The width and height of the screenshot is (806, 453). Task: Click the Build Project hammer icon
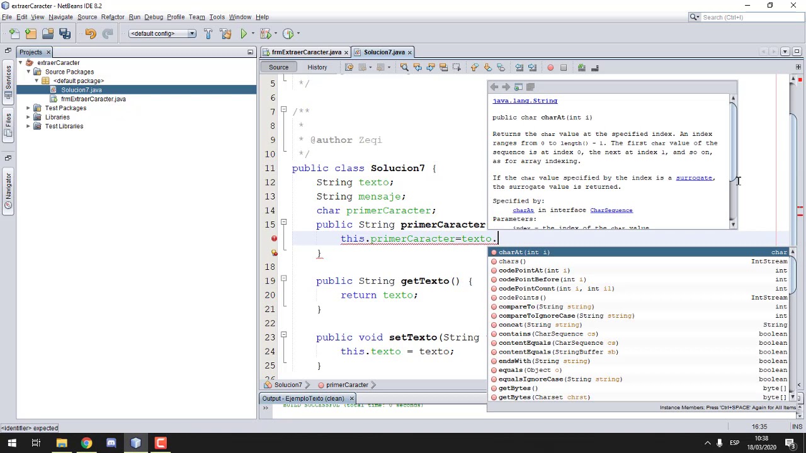point(208,33)
